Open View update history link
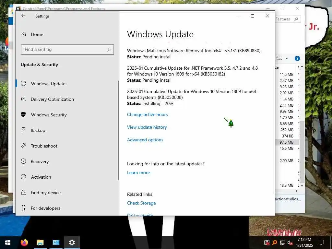332x249 pixels. 147,127
